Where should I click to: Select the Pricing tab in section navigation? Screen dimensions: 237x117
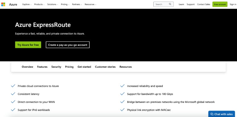[x=69, y=67]
